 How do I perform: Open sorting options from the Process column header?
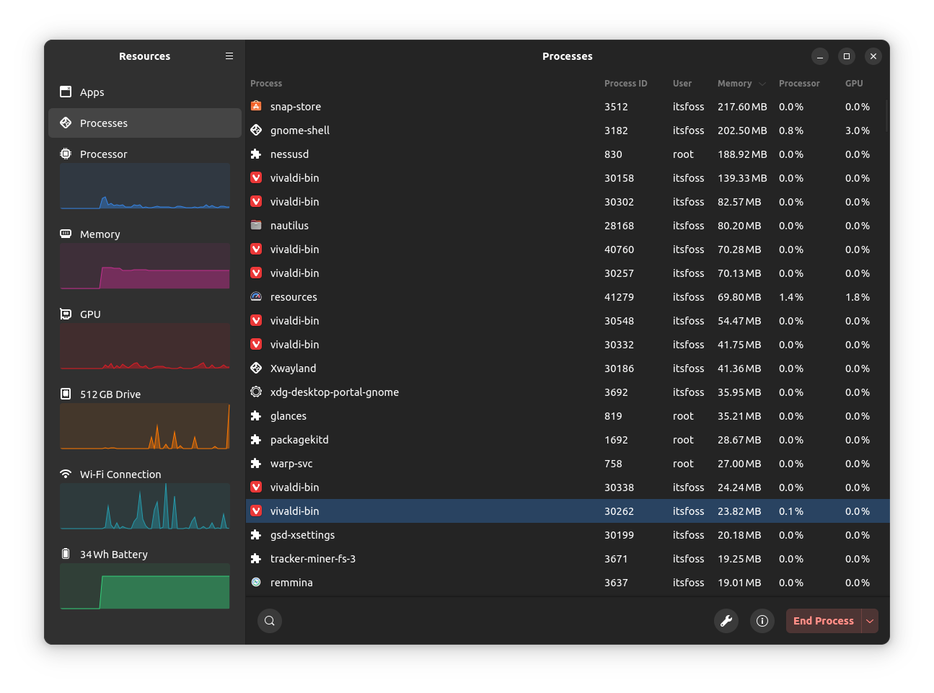point(266,83)
